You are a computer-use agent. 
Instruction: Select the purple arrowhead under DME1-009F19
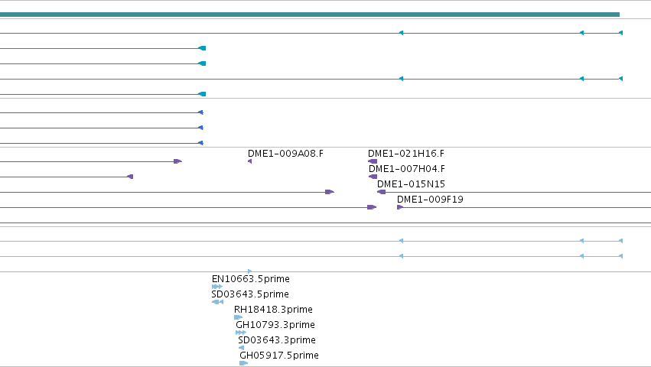[400, 207]
